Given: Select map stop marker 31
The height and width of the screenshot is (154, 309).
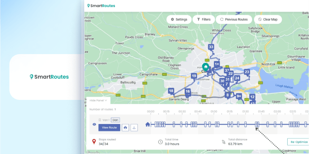Looking at the screenshot, I should (228, 79).
